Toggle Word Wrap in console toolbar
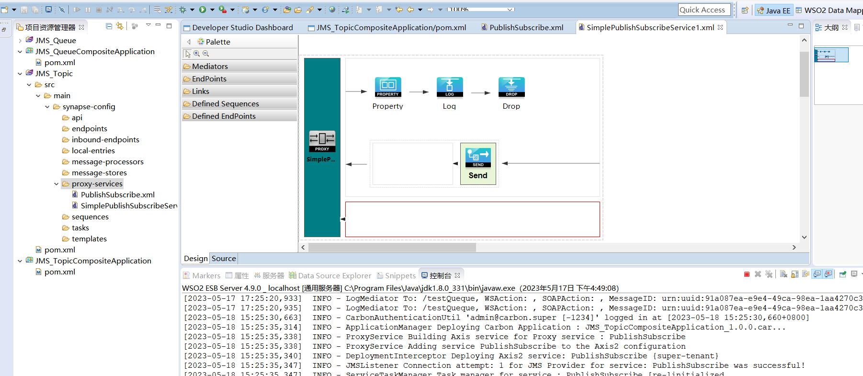The height and width of the screenshot is (376, 863). click(806, 274)
